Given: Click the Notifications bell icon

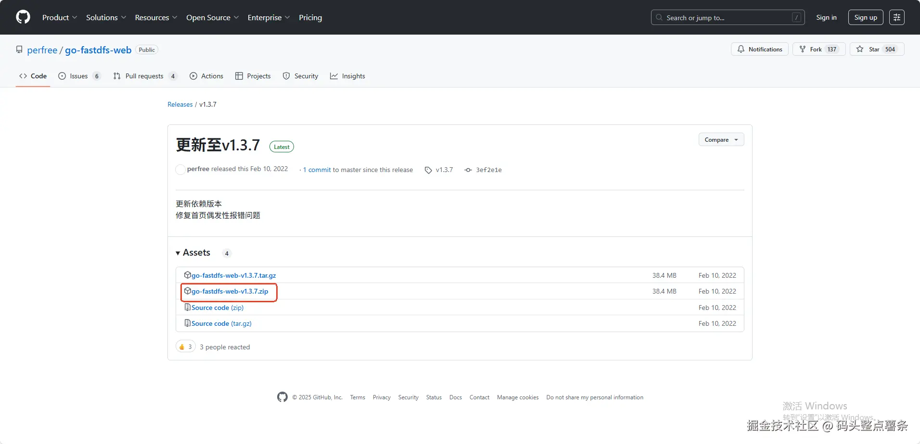Looking at the screenshot, I should click(x=741, y=49).
